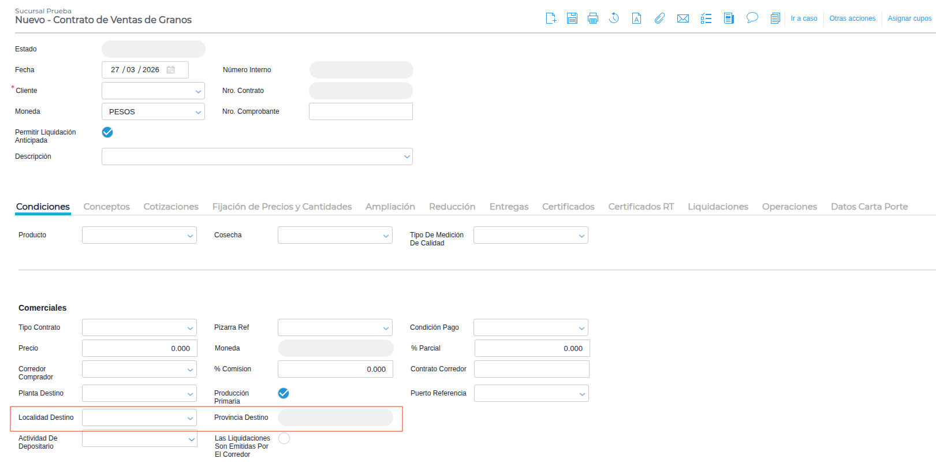Open history with the clock arrow icon
The width and height of the screenshot is (936, 466).
point(614,18)
